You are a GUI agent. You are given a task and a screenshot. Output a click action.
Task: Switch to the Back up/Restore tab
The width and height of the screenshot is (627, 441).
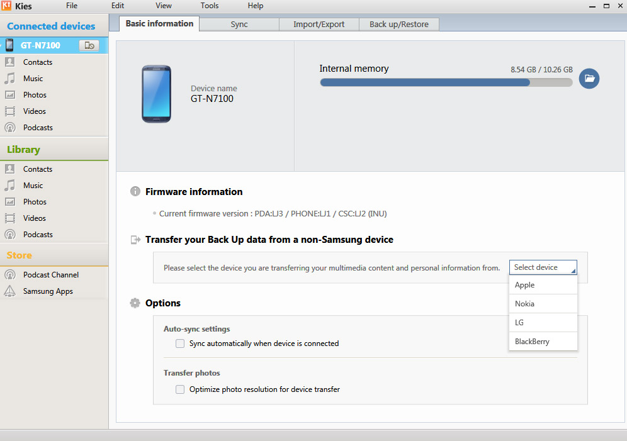pos(398,25)
